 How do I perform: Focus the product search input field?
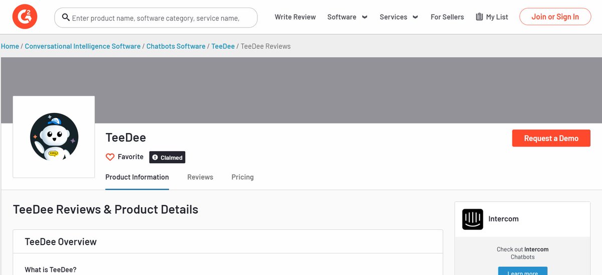pos(156,18)
